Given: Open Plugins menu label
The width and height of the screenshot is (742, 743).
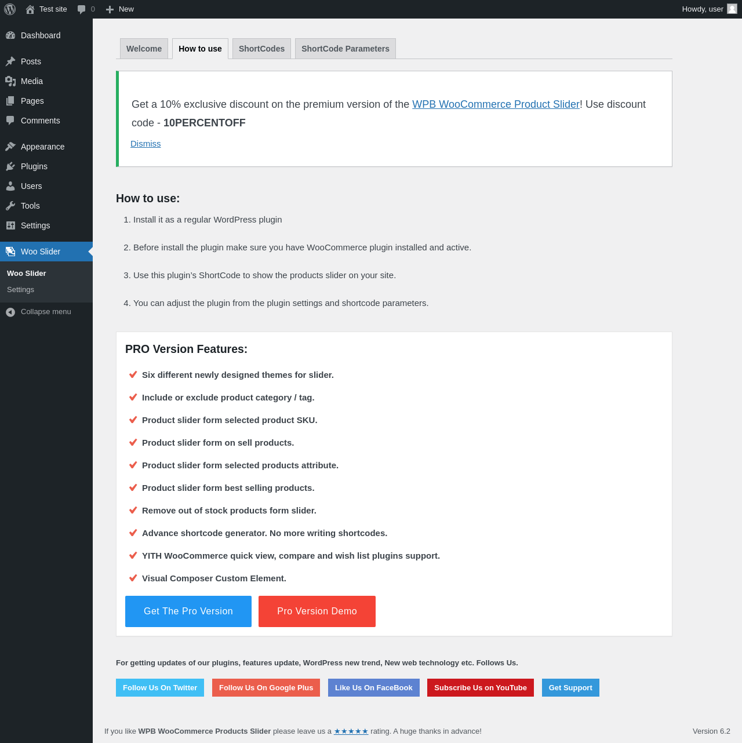Looking at the screenshot, I should click(x=34, y=166).
